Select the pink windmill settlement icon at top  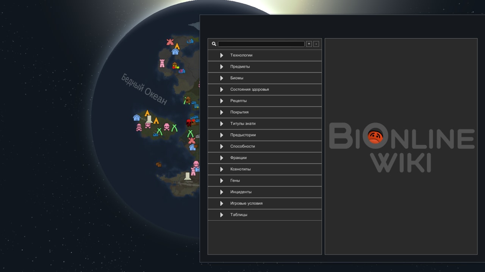[x=170, y=42]
